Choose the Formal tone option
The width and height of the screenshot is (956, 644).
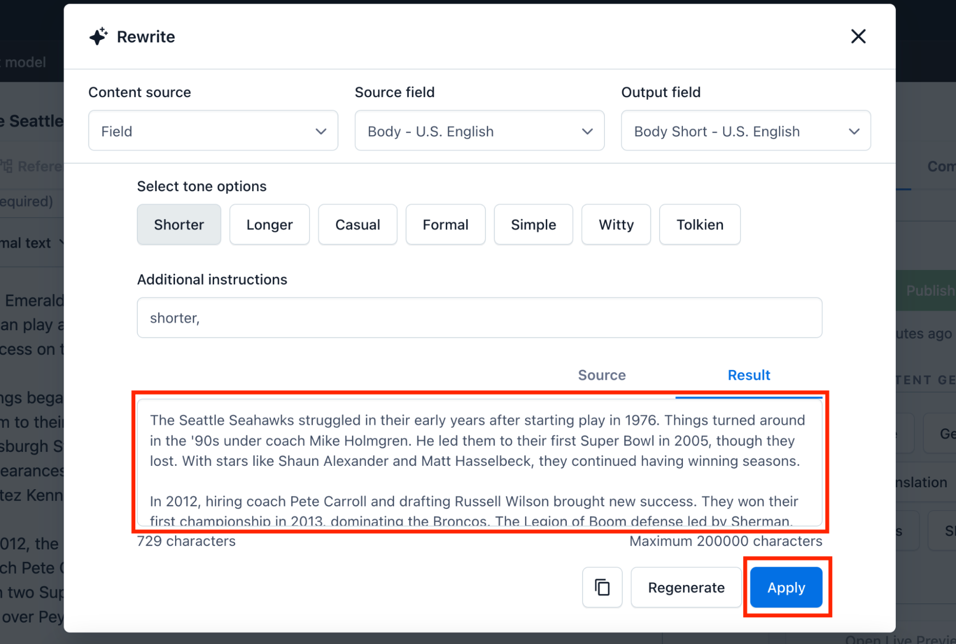pyautogui.click(x=445, y=225)
